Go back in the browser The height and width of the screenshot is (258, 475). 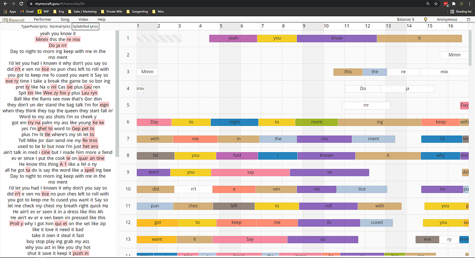[5, 4]
